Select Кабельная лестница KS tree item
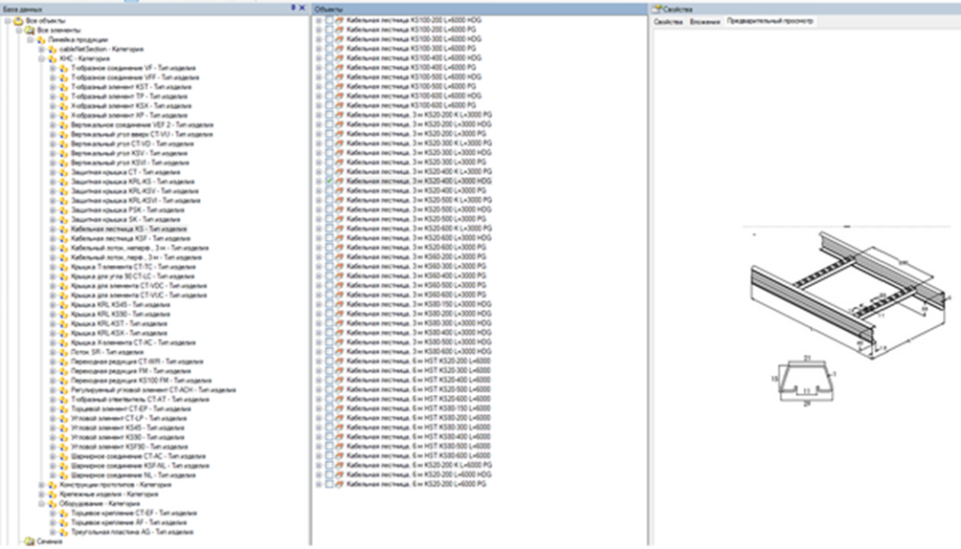 (128, 230)
